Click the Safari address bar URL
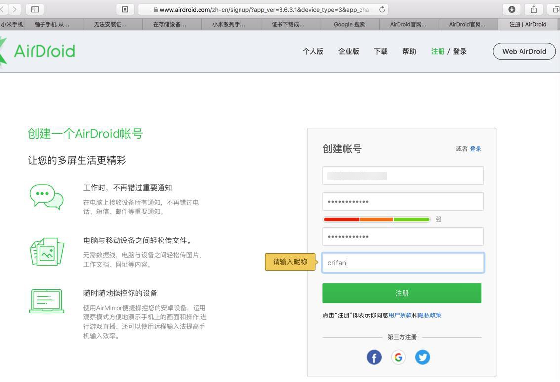This screenshot has width=560, height=382. pos(263,10)
